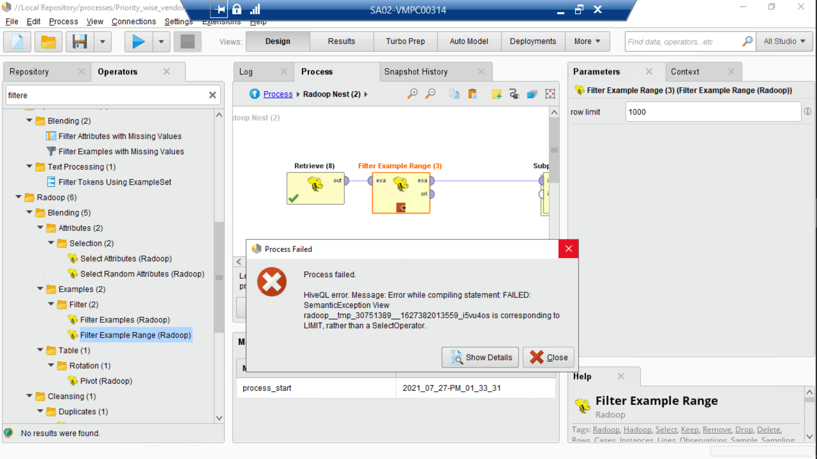Viewport: 817px width, 459px height.
Task: Save the current process
Action: 79,41
